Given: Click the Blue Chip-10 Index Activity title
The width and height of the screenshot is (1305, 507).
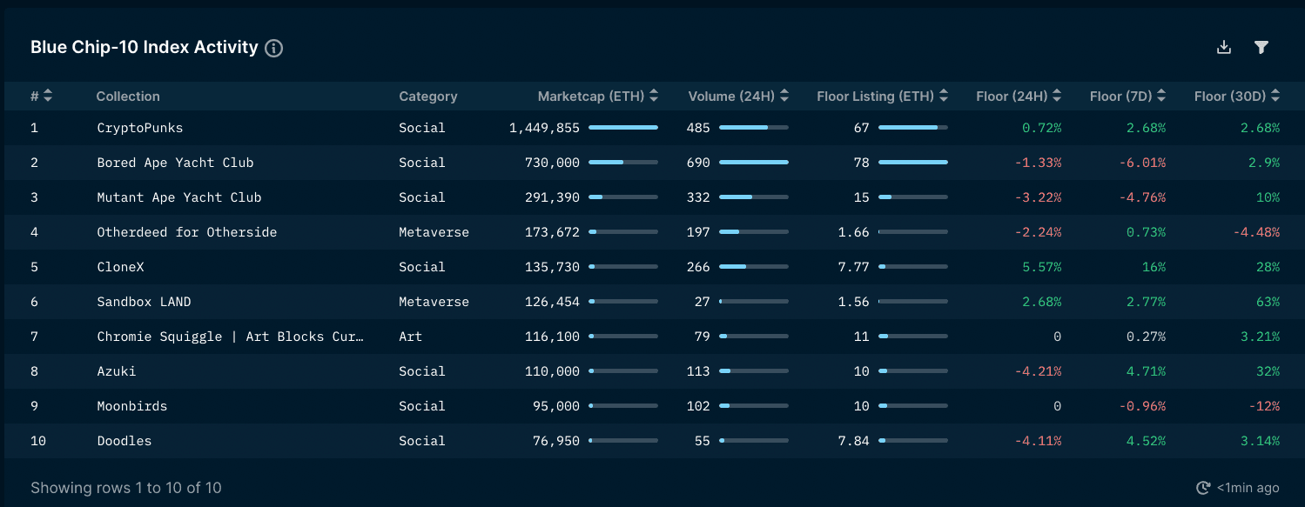Looking at the screenshot, I should [145, 48].
